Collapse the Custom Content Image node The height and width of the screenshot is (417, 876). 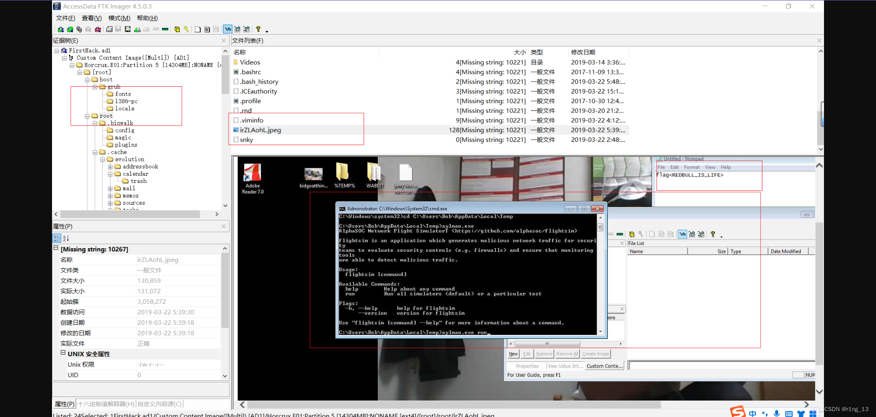64,58
